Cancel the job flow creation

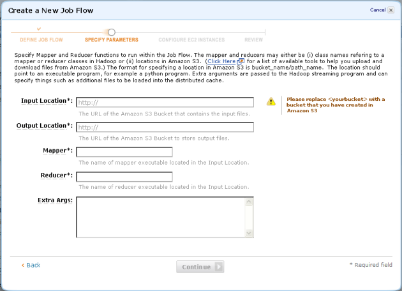pos(377,10)
